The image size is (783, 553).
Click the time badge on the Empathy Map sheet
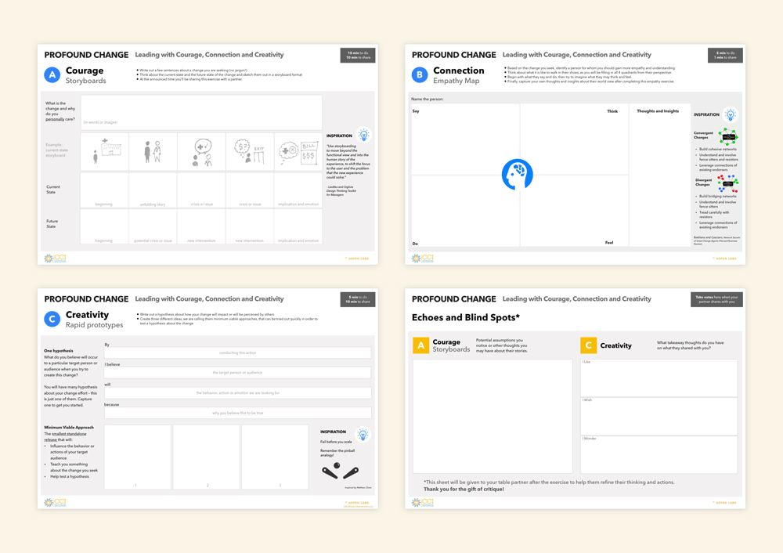click(725, 55)
